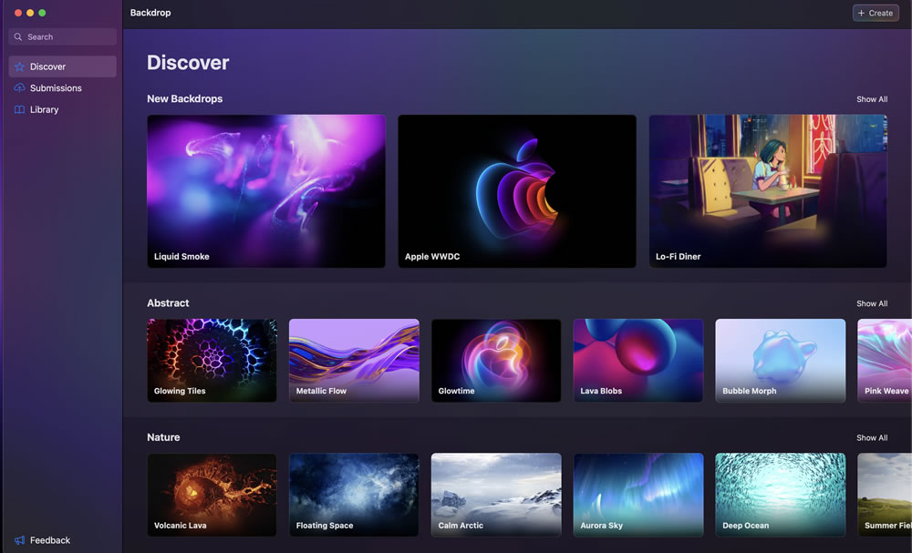Viewport: 912px width, 553px height.
Task: Choose the Floating Space backdrop
Action: pyautogui.click(x=354, y=495)
